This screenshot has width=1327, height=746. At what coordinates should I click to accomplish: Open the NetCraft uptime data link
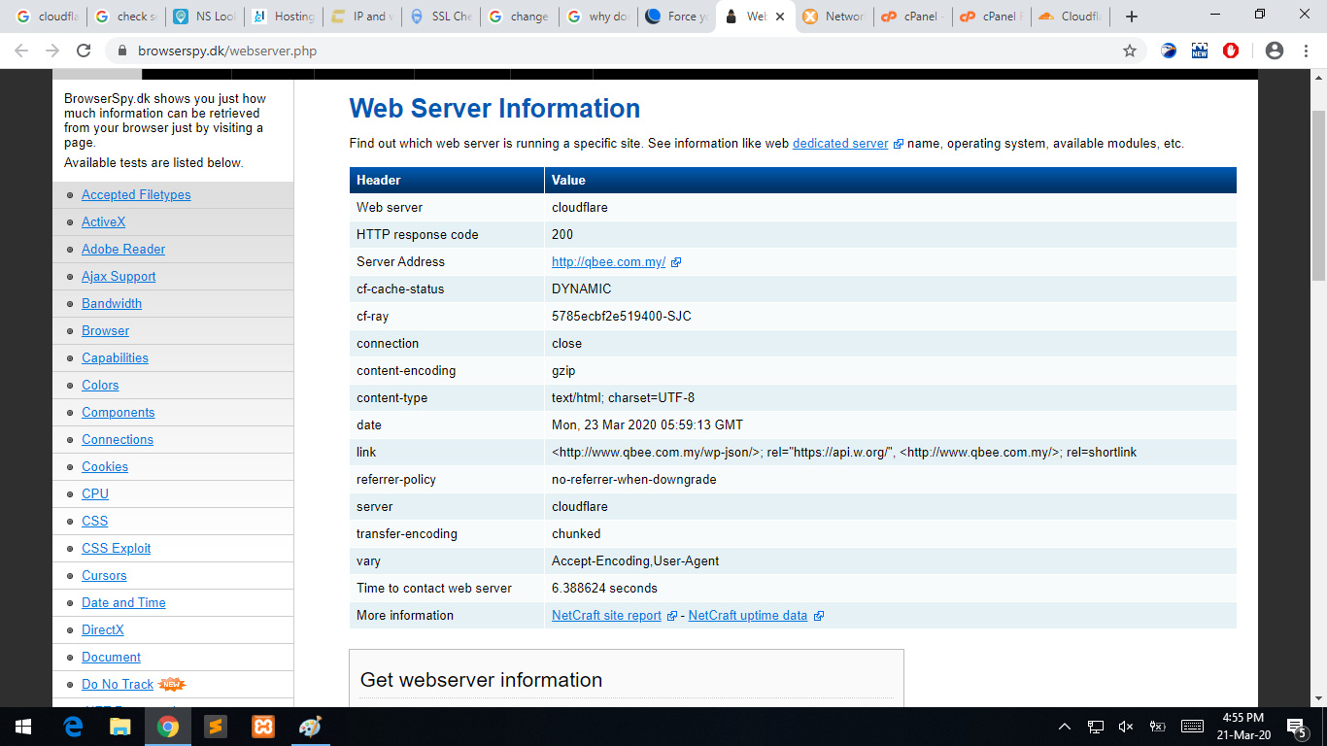(748, 616)
